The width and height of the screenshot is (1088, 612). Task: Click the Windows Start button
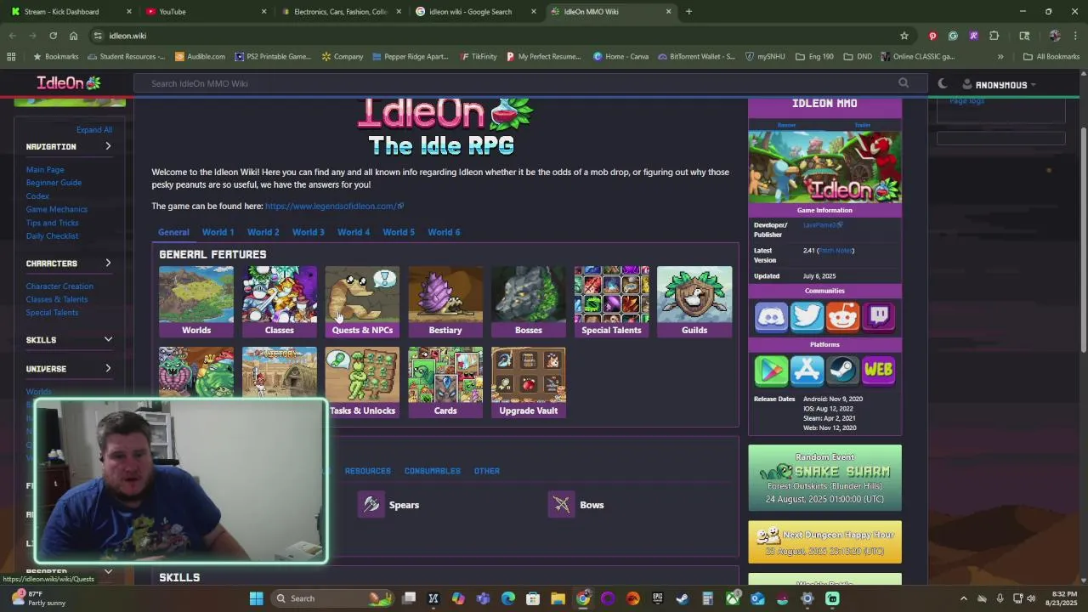coord(256,598)
